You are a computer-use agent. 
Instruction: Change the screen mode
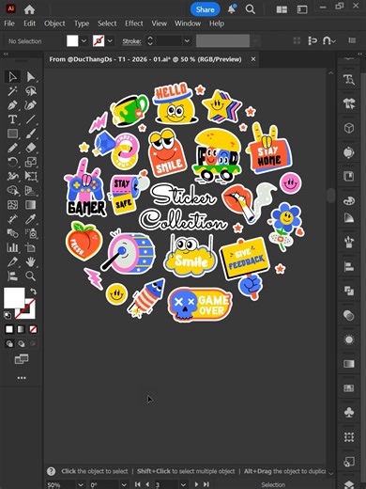[22, 359]
